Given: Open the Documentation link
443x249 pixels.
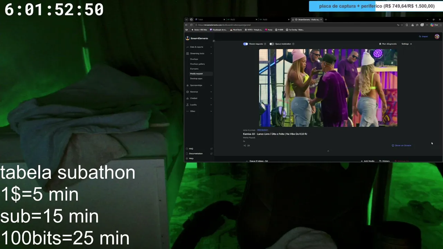Looking at the screenshot, I should pyautogui.click(x=199, y=154).
